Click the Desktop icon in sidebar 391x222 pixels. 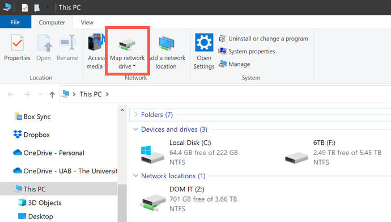coord(22,216)
